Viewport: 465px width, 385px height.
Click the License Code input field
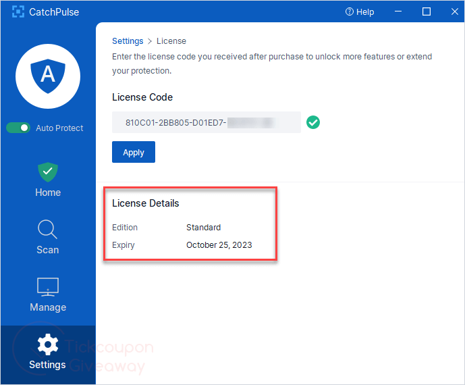coord(207,122)
